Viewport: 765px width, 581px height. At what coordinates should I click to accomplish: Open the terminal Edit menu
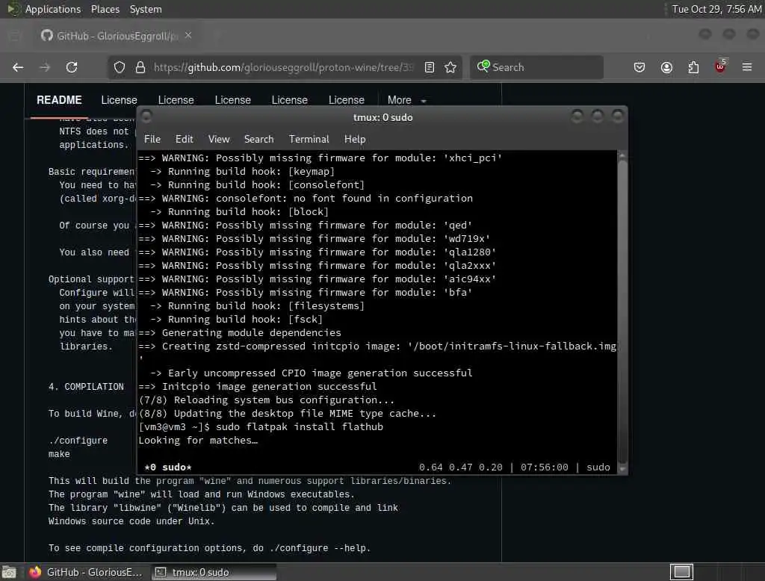click(x=184, y=139)
